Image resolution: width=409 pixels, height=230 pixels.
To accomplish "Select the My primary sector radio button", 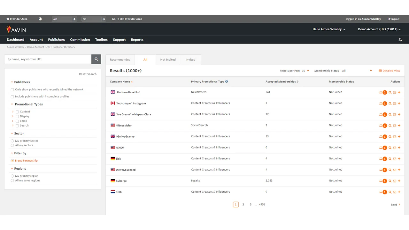I will tap(12, 141).
